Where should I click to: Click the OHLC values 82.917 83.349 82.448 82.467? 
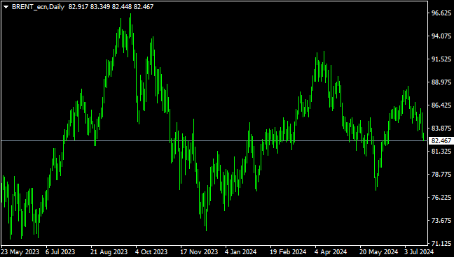click(x=111, y=7)
